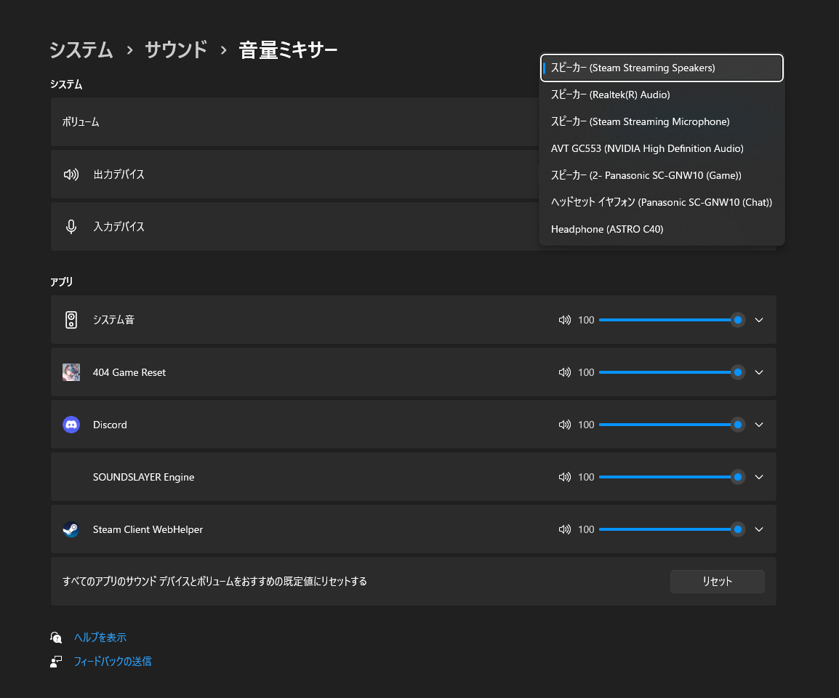This screenshot has height=698, width=839.
Task: Mute the Discord volume speaker icon
Action: point(565,424)
